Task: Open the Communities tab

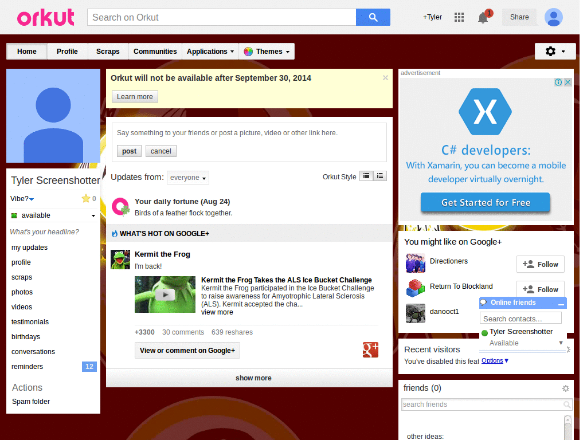Action: (x=155, y=51)
